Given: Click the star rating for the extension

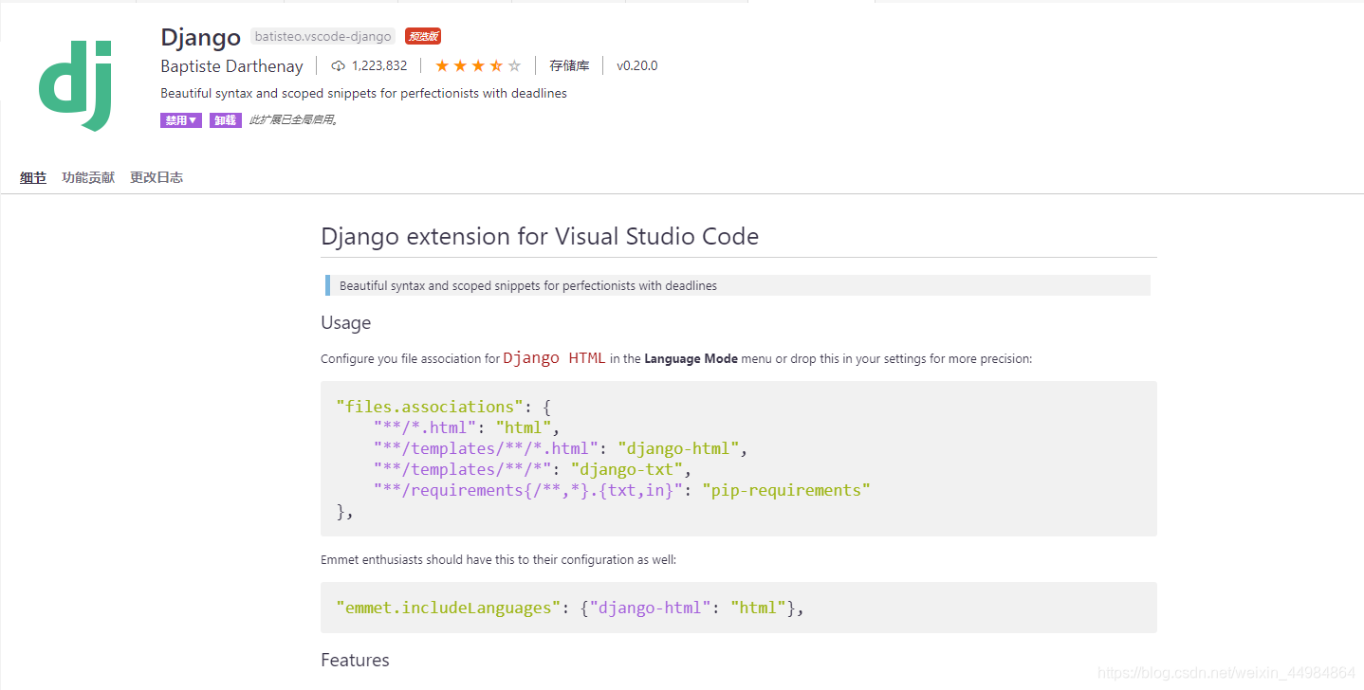Looking at the screenshot, I should click(478, 65).
